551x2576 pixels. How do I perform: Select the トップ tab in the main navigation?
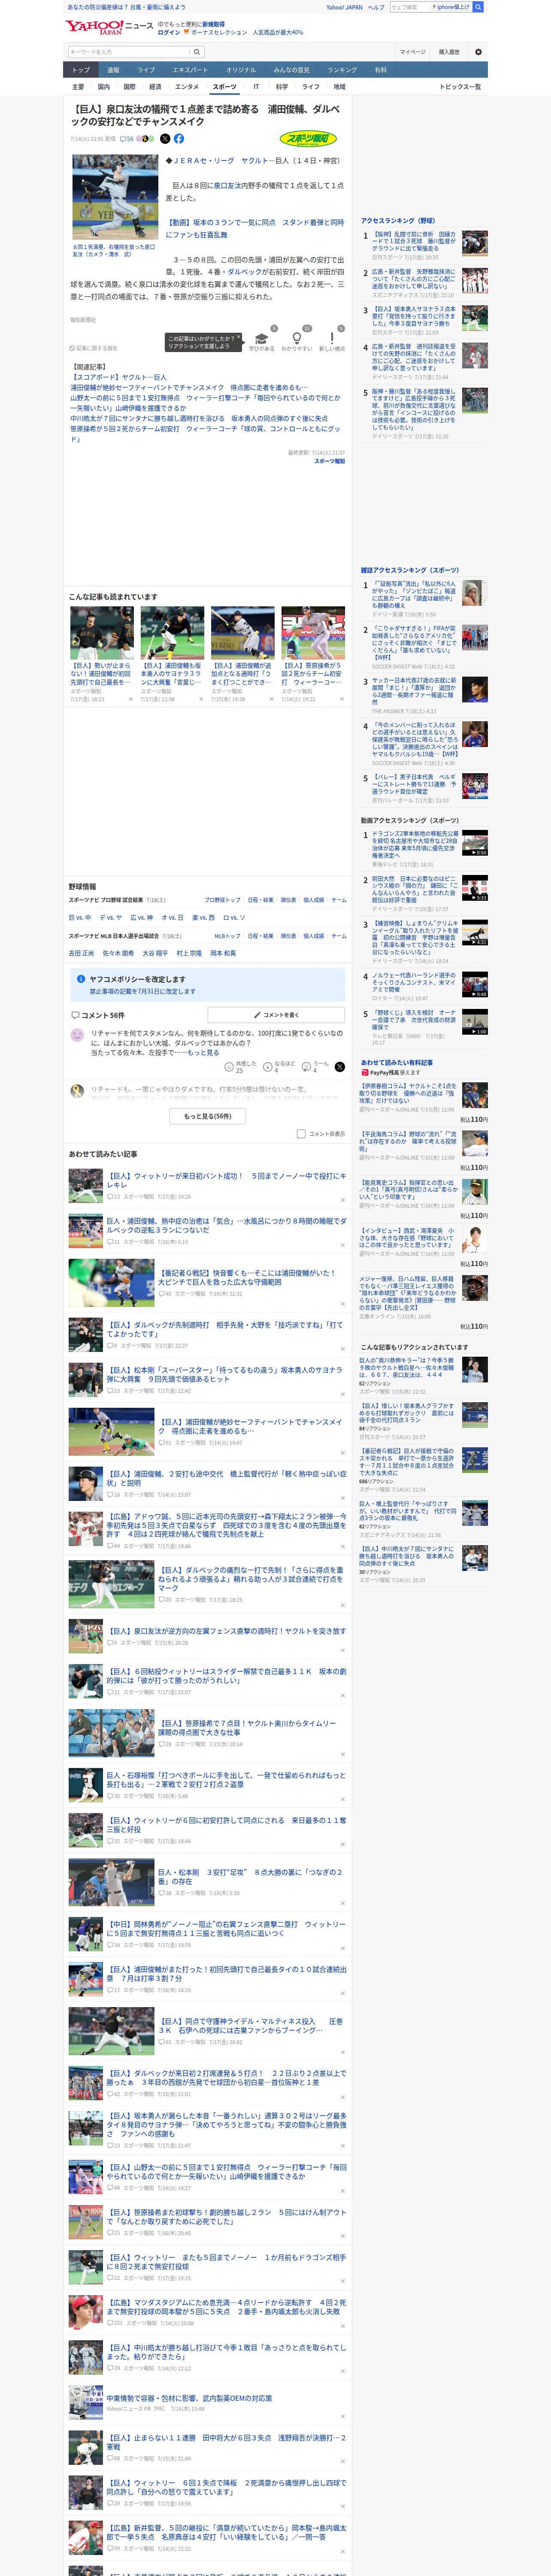coord(81,70)
